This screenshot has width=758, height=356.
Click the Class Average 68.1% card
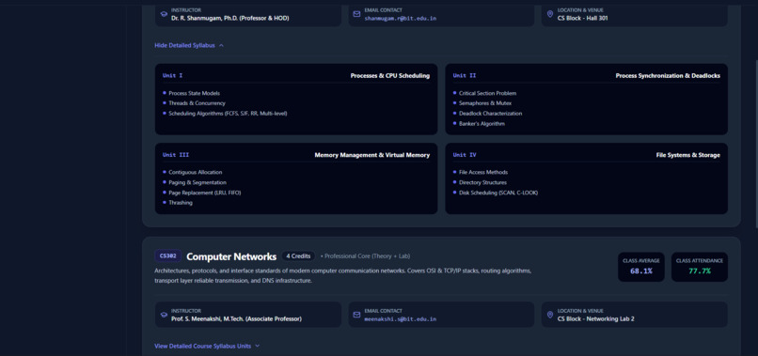click(641, 267)
